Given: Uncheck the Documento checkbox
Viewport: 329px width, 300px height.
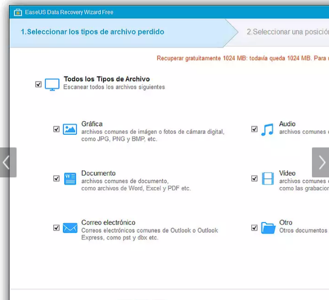Looking at the screenshot, I should click(x=57, y=178).
